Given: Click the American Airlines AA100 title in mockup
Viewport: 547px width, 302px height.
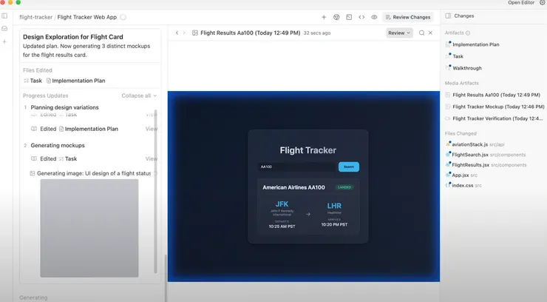Looking at the screenshot, I should 293,187.
